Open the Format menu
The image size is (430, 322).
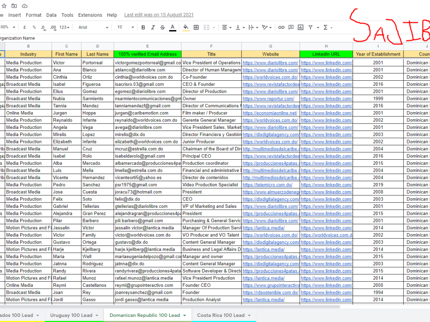[34, 15]
